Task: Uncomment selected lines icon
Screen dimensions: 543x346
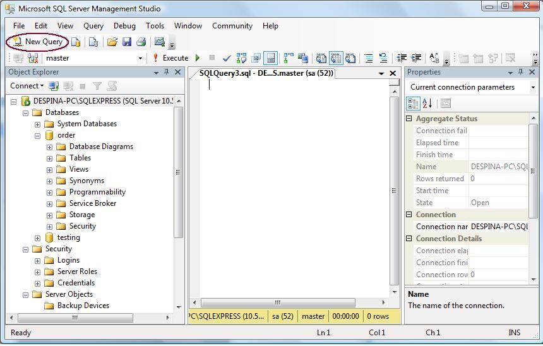Action: (x=383, y=58)
